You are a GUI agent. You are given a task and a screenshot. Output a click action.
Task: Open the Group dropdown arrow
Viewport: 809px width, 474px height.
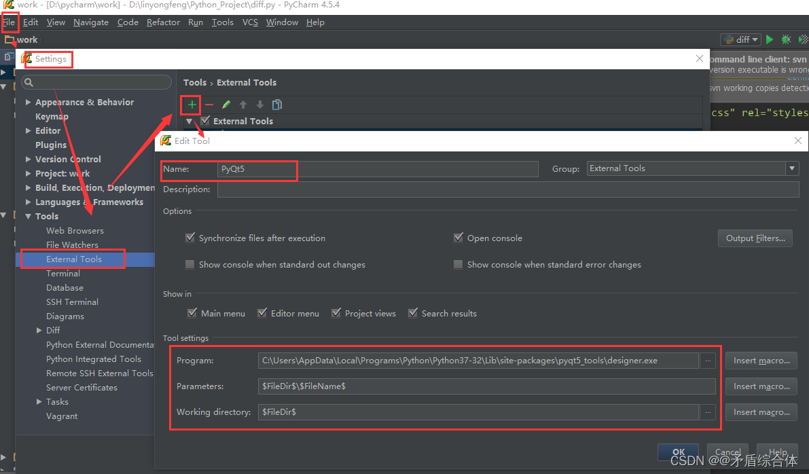click(792, 168)
